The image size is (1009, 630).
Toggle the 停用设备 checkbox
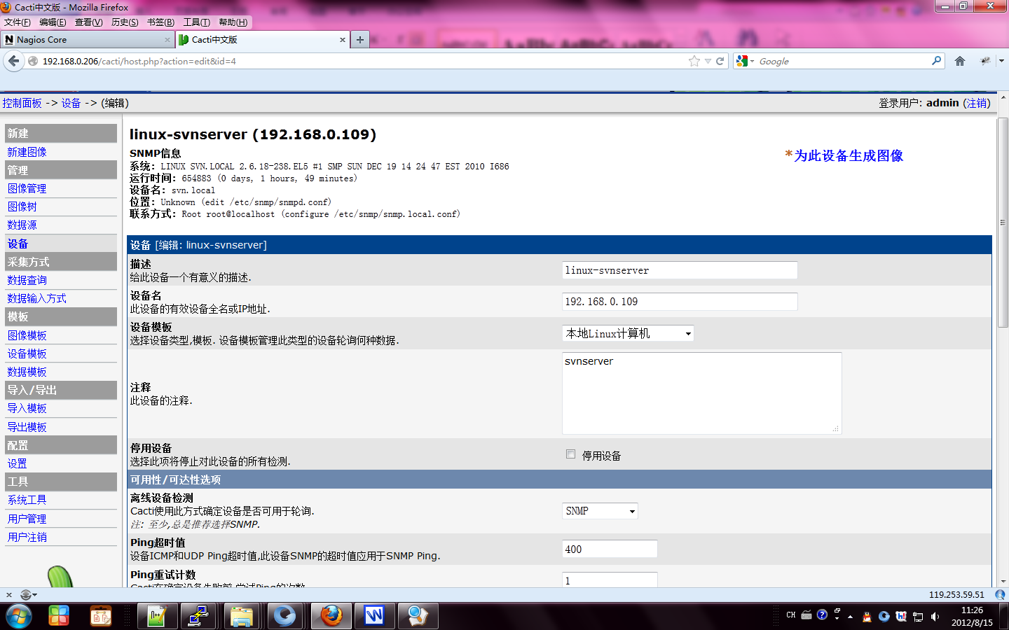[x=570, y=454]
